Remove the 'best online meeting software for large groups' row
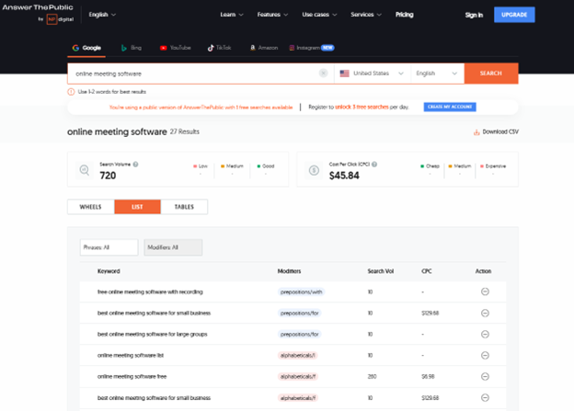 click(485, 334)
